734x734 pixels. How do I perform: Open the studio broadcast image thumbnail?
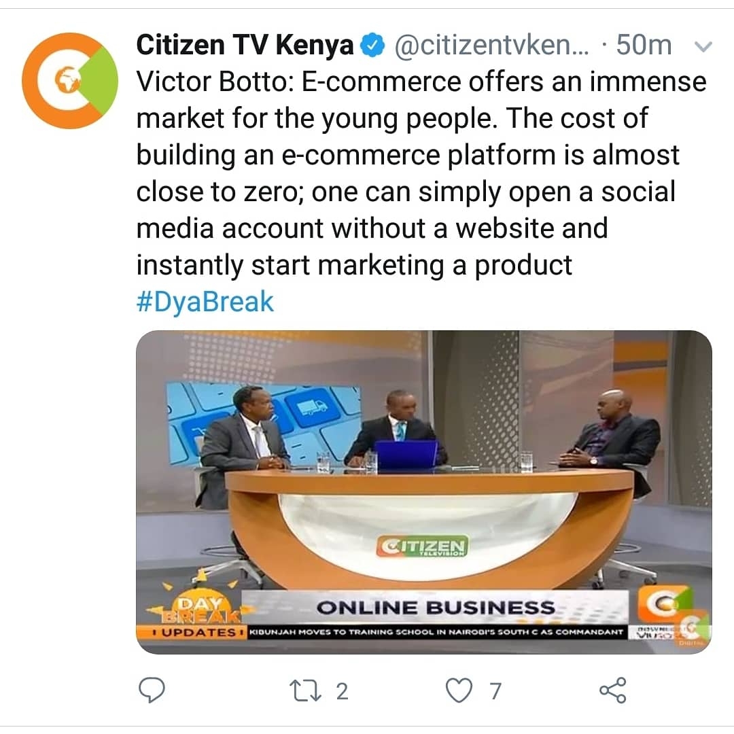(423, 492)
